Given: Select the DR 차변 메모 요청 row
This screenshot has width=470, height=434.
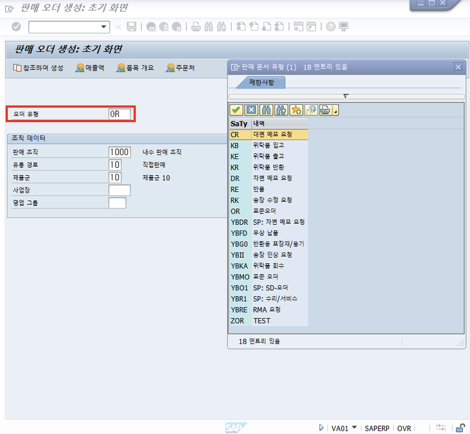Looking at the screenshot, I should (269, 179).
